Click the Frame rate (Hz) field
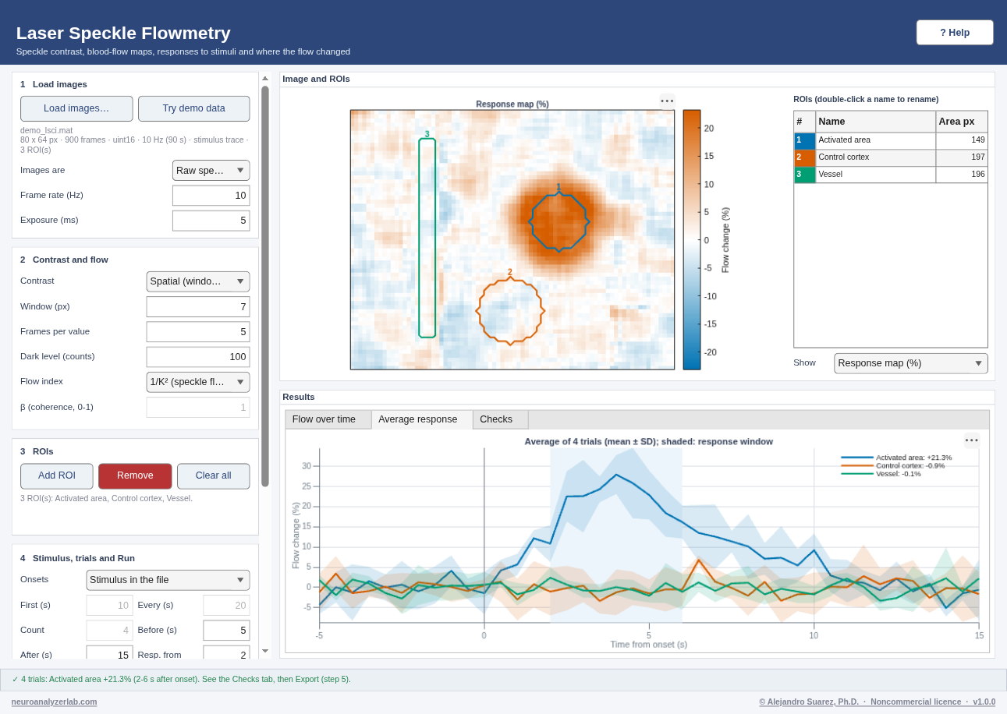This screenshot has width=1007, height=714. click(211, 196)
